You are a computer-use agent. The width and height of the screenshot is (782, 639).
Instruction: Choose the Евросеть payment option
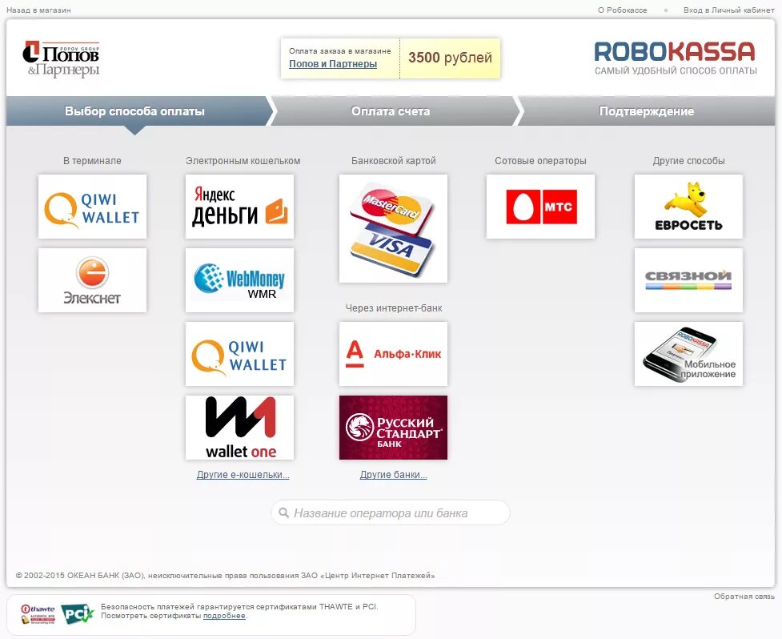[688, 207]
